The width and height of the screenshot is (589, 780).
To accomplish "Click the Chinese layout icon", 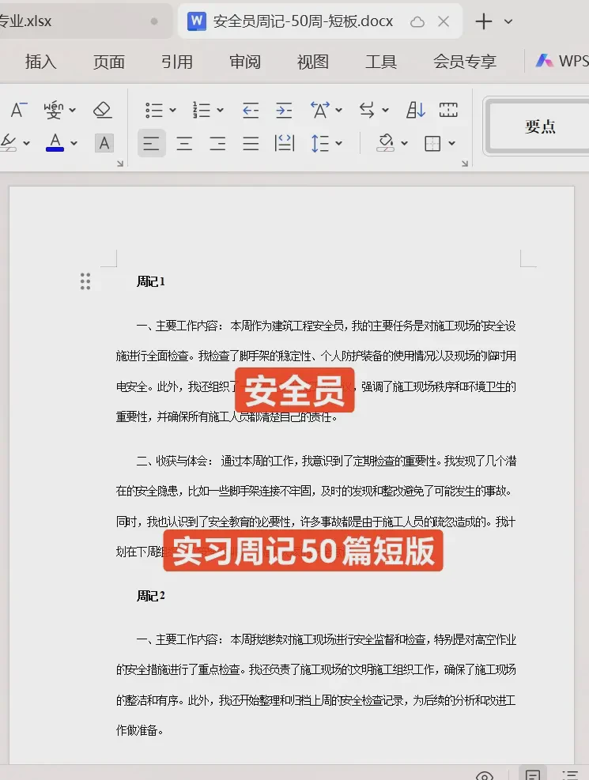I will tap(320, 110).
